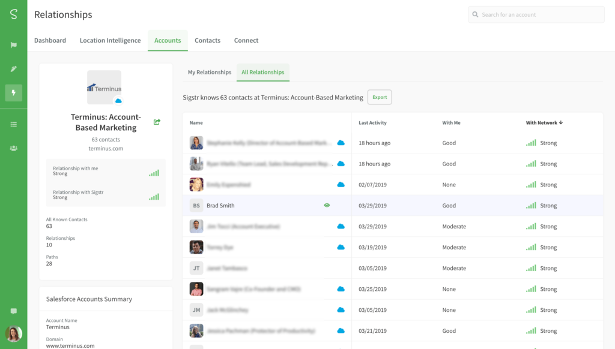Click the signal bars for Relationship with Sigstr
Screen dimensions: 615x349
[x=154, y=197]
